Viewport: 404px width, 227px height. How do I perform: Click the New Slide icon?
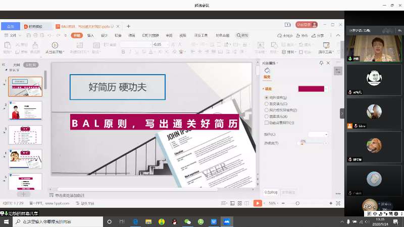click(80, 45)
